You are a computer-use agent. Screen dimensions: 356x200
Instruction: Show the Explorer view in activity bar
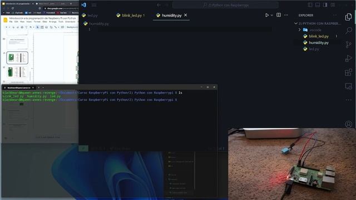tap(349, 17)
